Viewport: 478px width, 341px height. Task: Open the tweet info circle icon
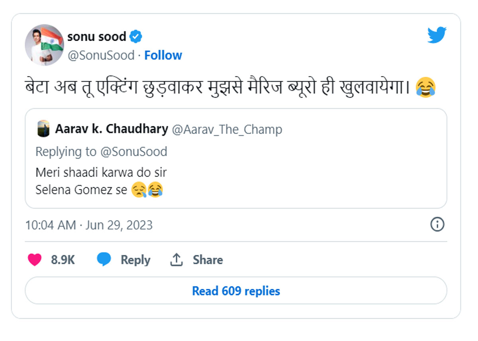[x=437, y=225]
